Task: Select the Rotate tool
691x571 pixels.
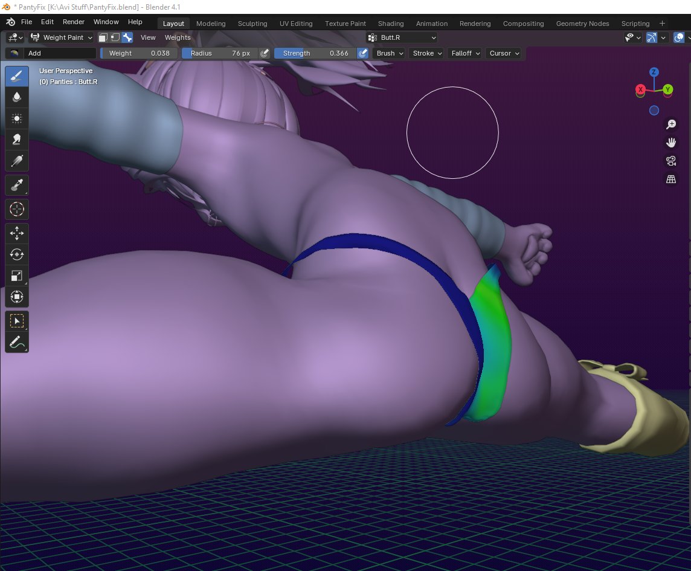Action: [17, 254]
